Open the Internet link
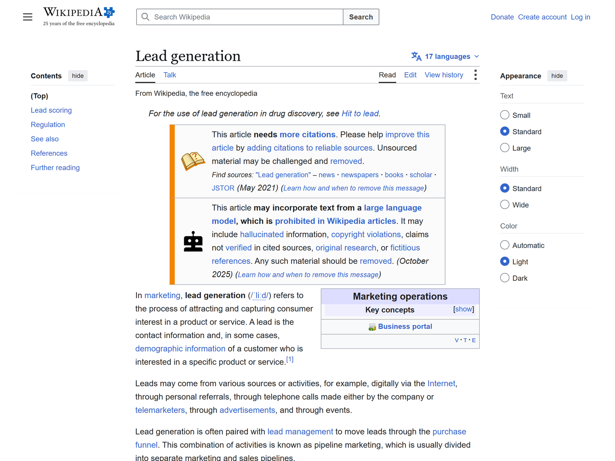The width and height of the screenshot is (615, 461). click(x=441, y=383)
